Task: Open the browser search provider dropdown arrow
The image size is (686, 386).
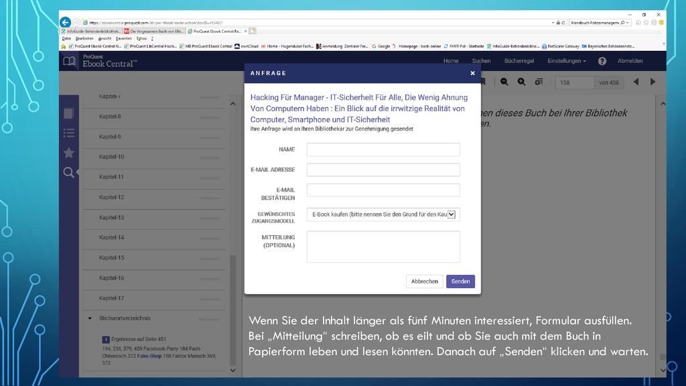Action: coord(627,22)
